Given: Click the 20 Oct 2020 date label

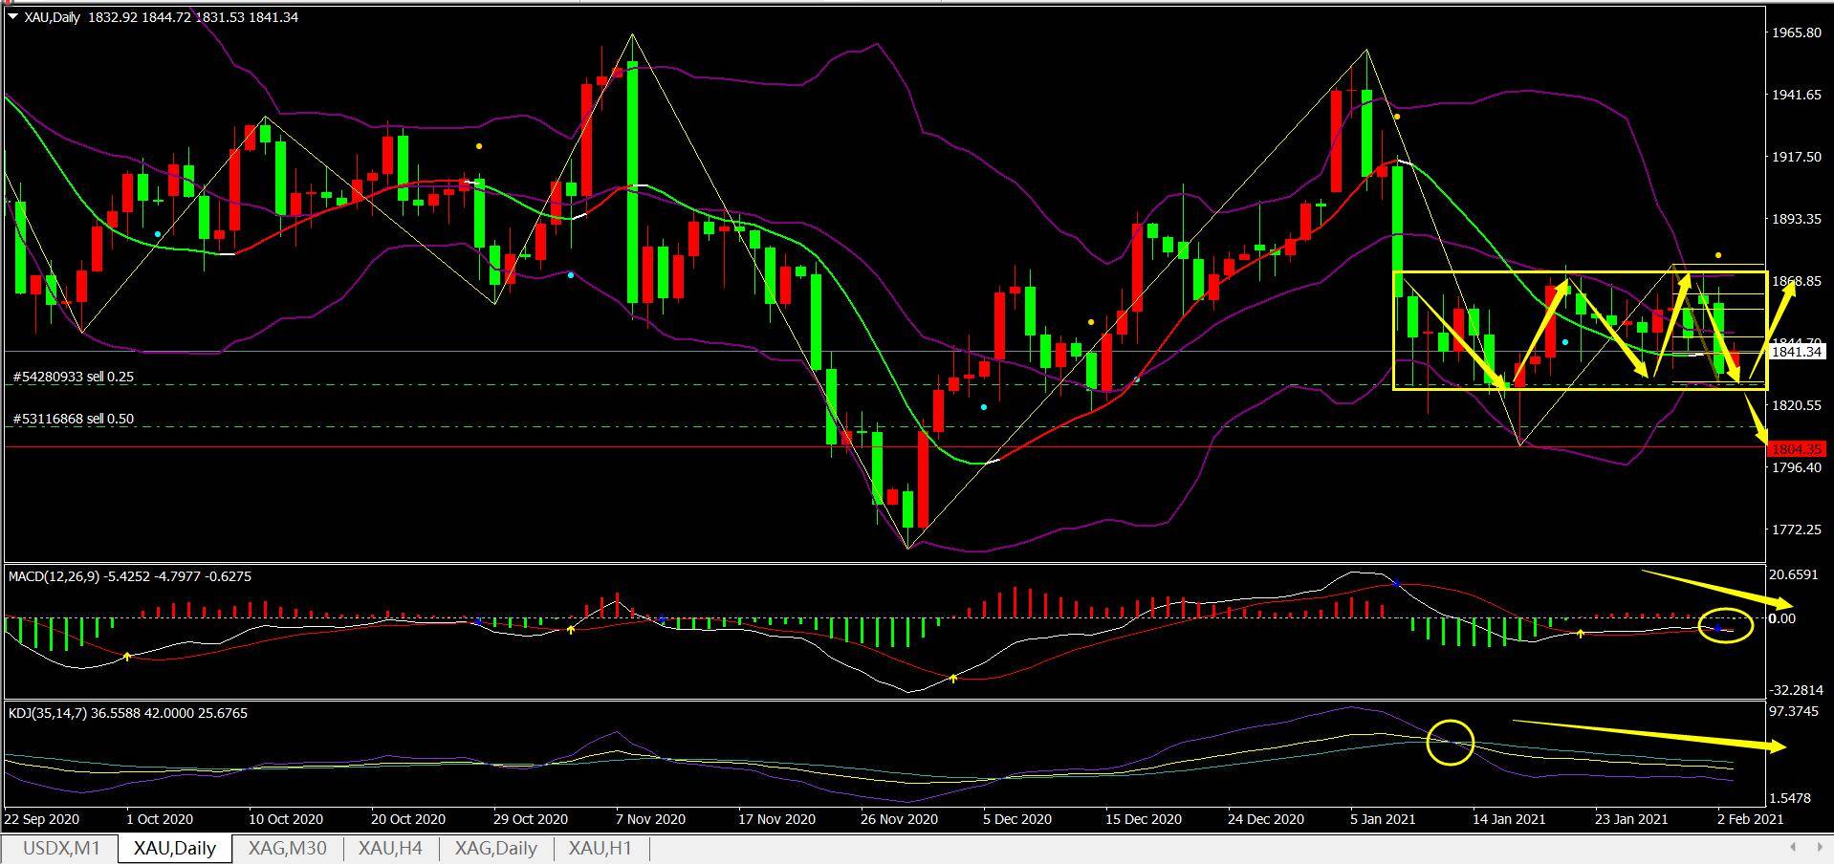Looking at the screenshot, I should tap(408, 819).
